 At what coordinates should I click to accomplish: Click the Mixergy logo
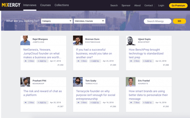[x=11, y=5]
